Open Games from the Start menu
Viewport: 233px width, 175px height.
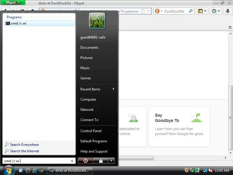86,78
